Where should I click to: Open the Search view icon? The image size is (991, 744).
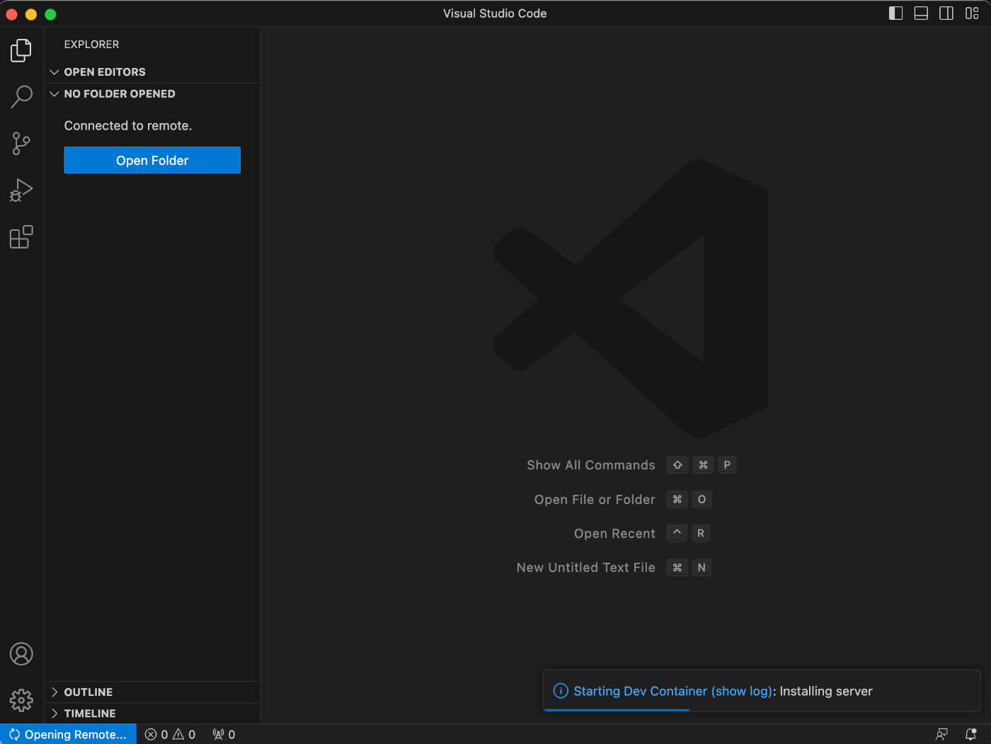coord(21,97)
